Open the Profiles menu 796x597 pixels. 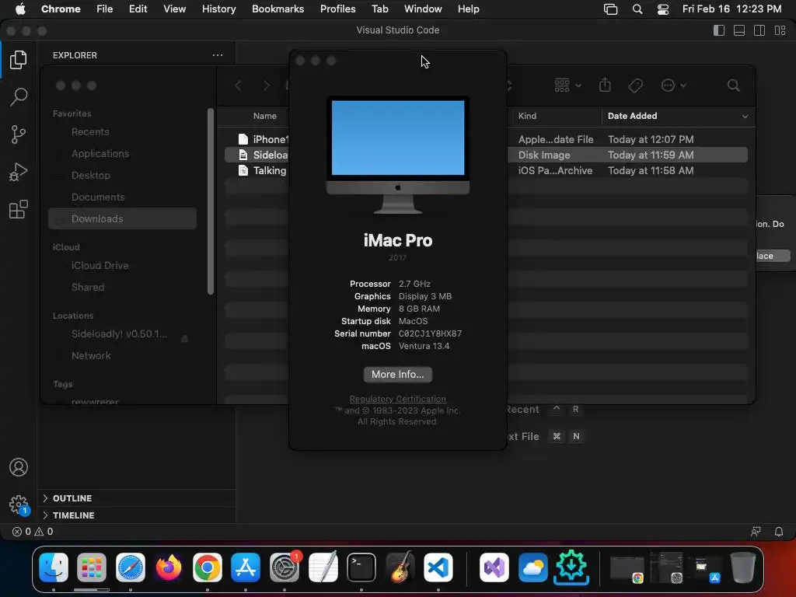(337, 9)
